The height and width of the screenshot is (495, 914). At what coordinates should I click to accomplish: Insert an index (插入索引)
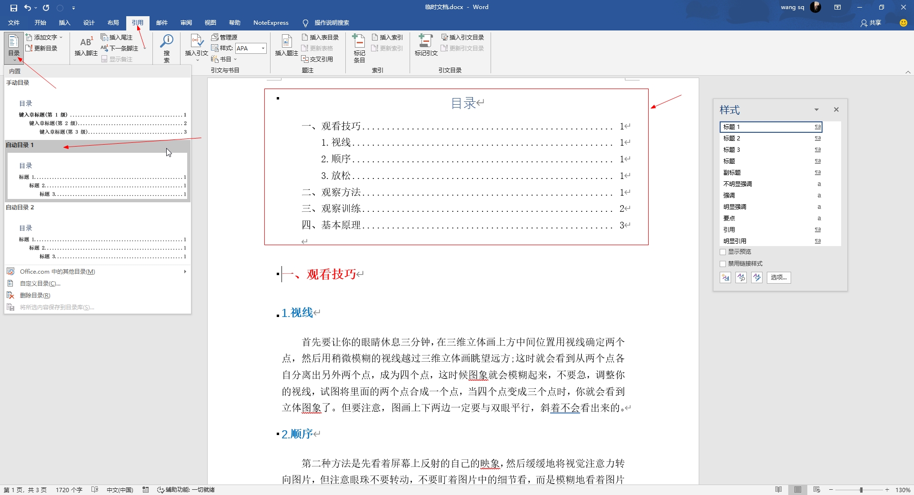(x=387, y=37)
